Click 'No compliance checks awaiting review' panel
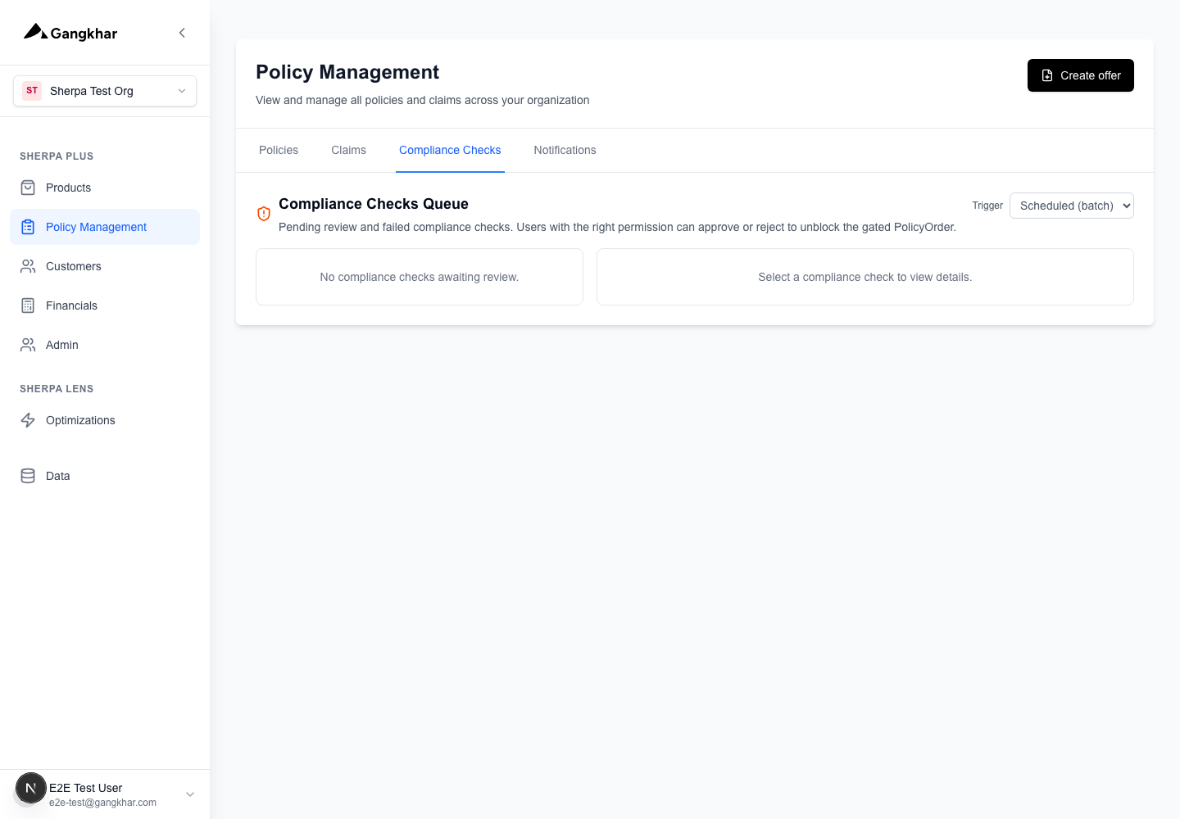 point(420,277)
